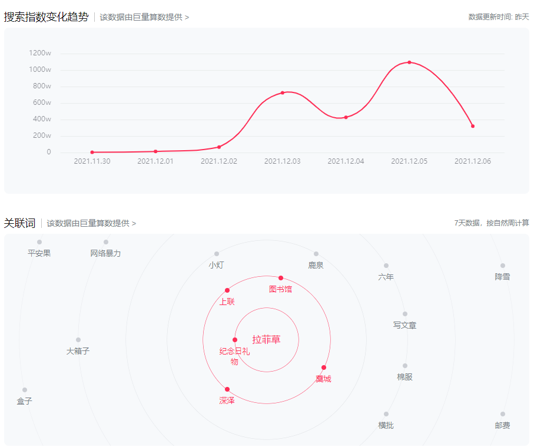
Task: Select the related word 棉服
Action: (404, 377)
